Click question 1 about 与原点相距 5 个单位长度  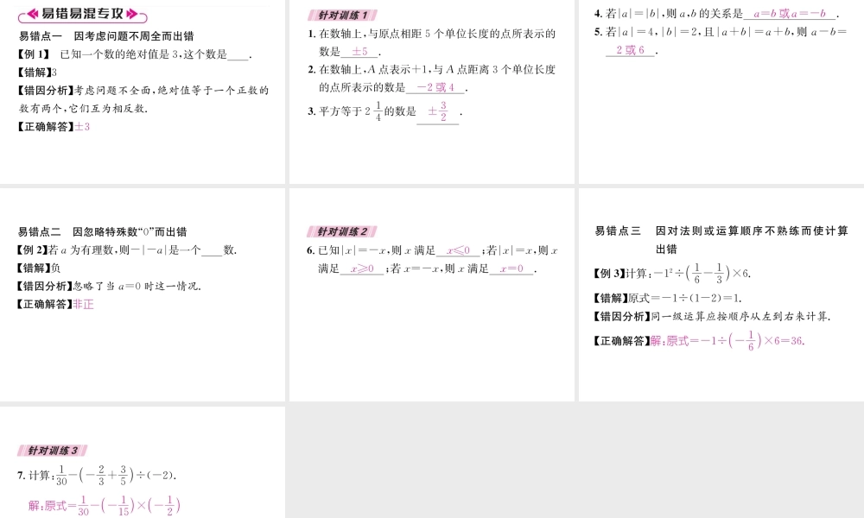pos(431,43)
